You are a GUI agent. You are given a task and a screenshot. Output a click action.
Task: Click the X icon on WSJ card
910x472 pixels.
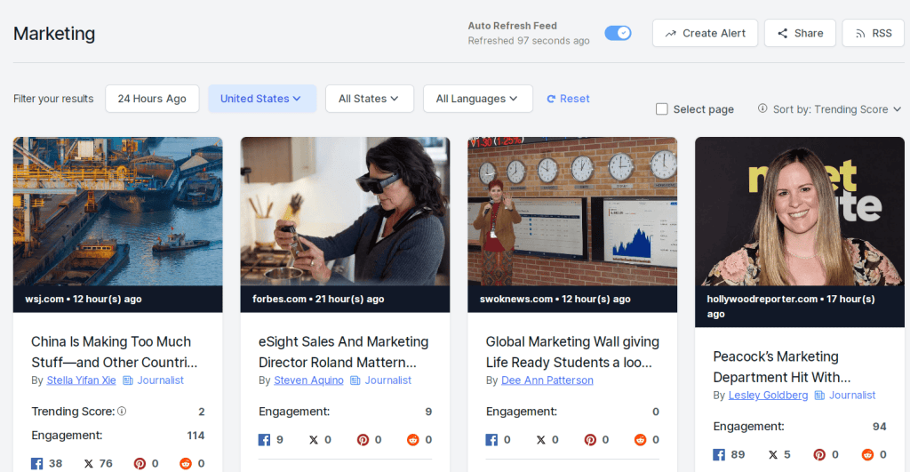[89, 463]
